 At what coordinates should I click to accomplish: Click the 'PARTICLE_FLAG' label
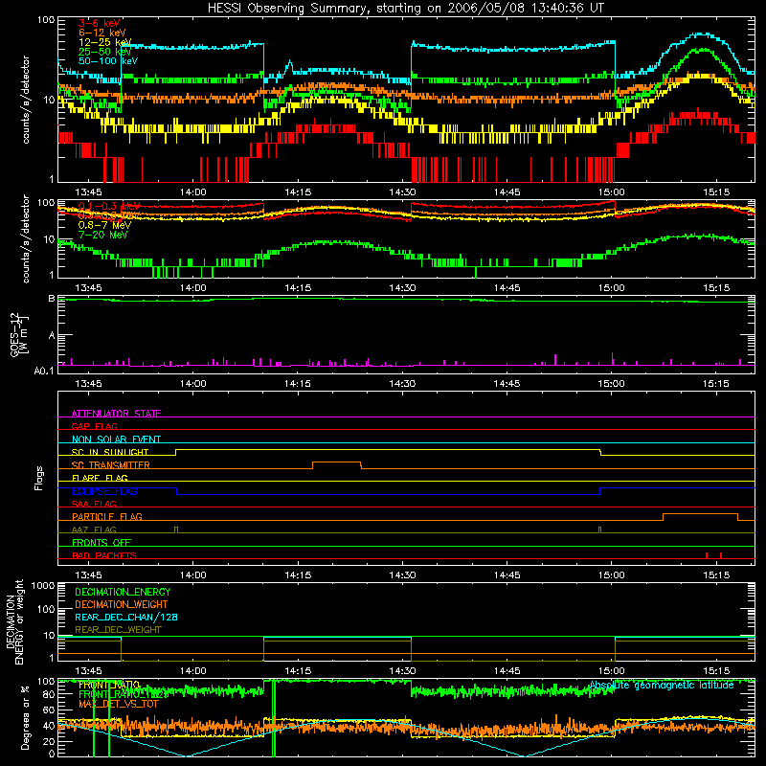(107, 516)
